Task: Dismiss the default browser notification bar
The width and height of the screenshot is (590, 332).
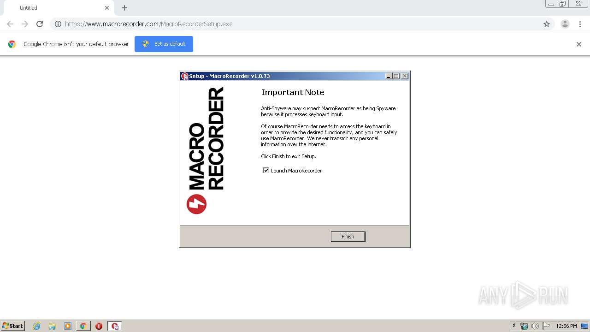Action: (579, 44)
